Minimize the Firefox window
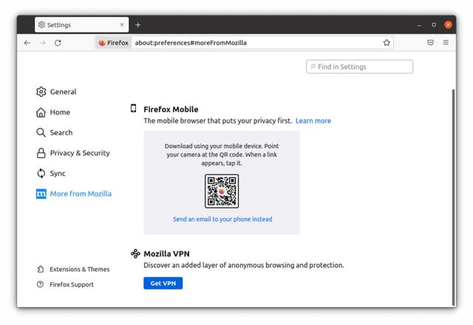Image resolution: width=473 pixels, height=325 pixels. pyautogui.click(x=419, y=25)
